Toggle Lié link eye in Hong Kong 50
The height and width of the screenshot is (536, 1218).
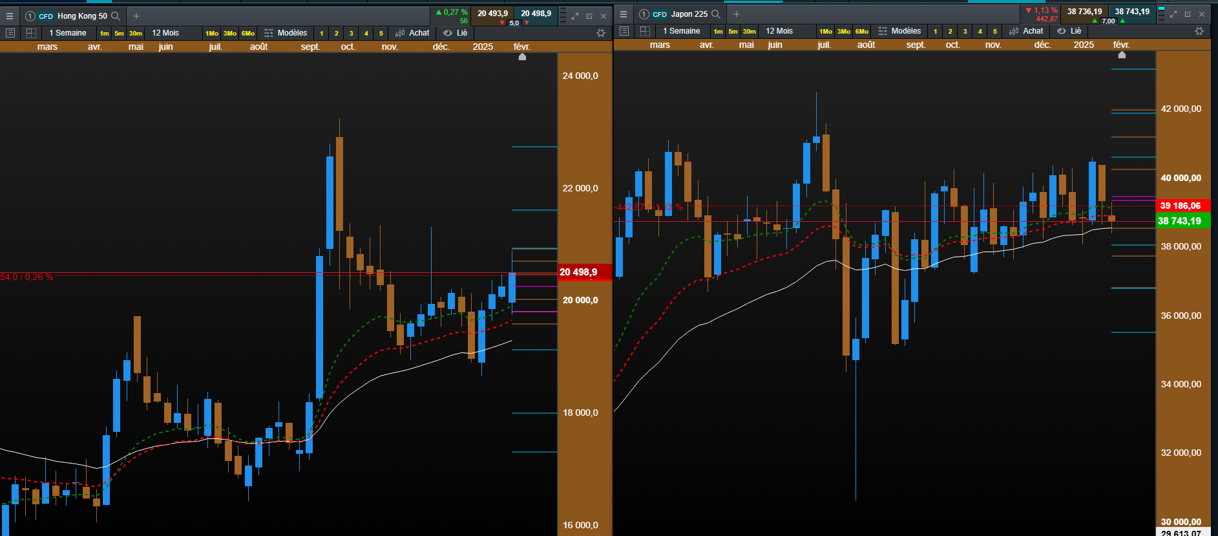pos(448,33)
